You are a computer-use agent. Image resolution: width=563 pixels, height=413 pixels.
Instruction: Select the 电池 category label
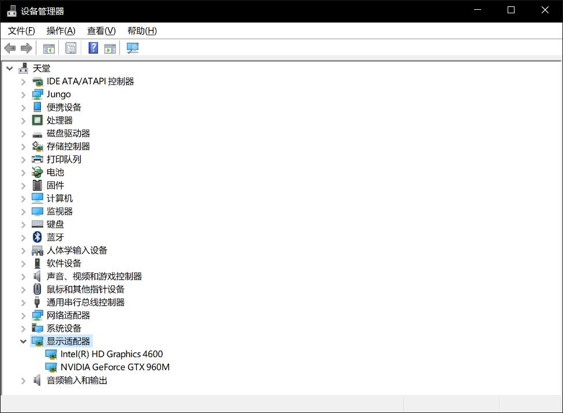click(x=55, y=172)
